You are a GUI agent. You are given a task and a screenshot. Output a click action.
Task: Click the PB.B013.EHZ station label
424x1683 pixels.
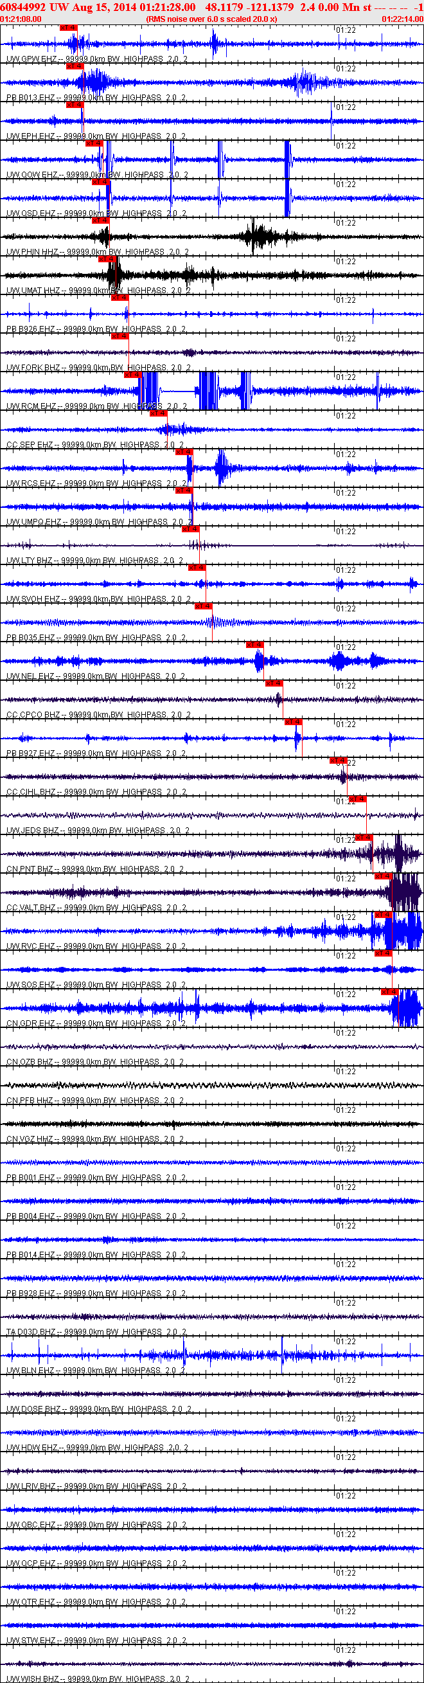point(31,97)
